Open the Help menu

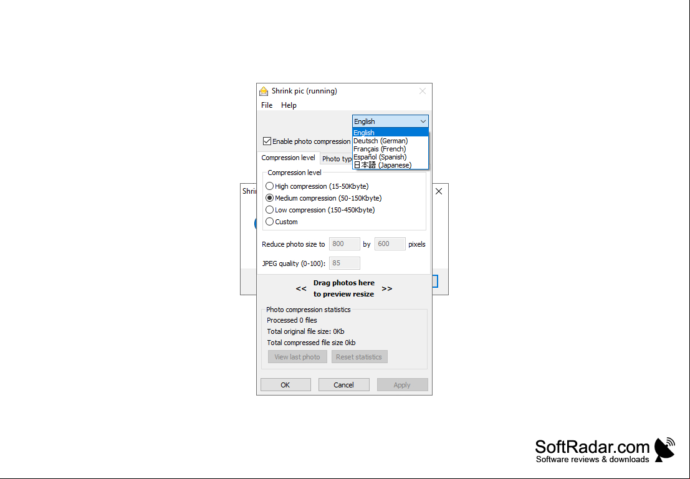click(289, 105)
